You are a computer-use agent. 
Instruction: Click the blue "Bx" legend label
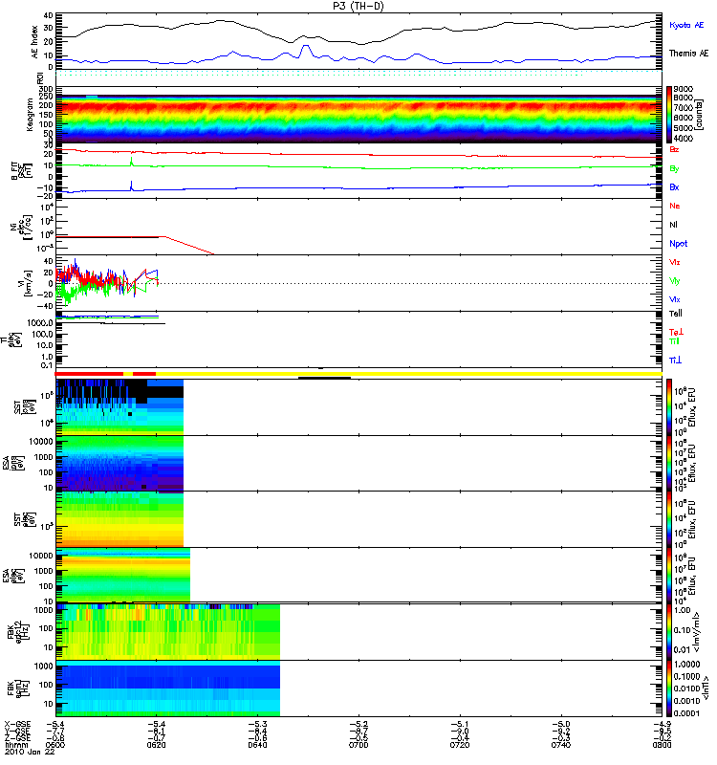click(674, 186)
